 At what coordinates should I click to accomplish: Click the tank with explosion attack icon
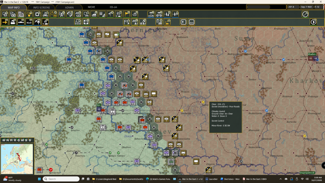click(46, 22)
